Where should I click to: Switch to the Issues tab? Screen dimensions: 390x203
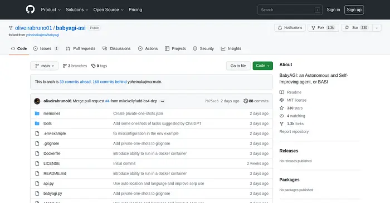coord(46,48)
